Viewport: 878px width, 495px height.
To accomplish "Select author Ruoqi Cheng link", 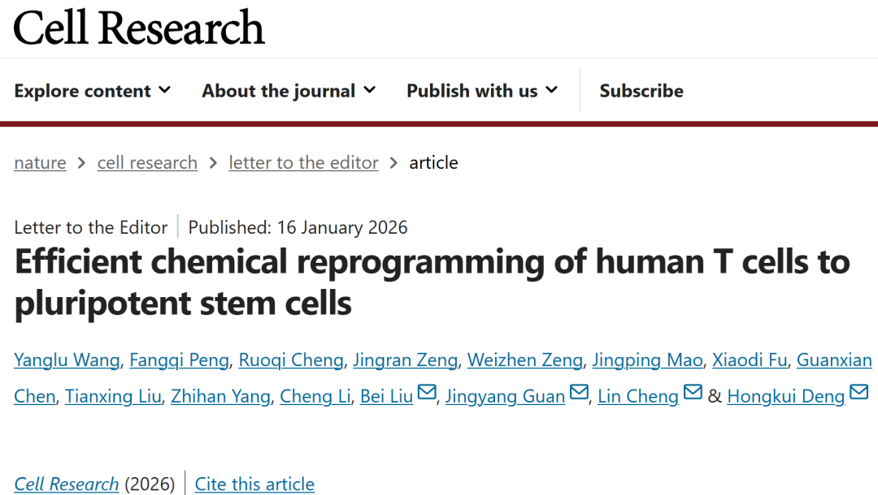I will click(291, 360).
